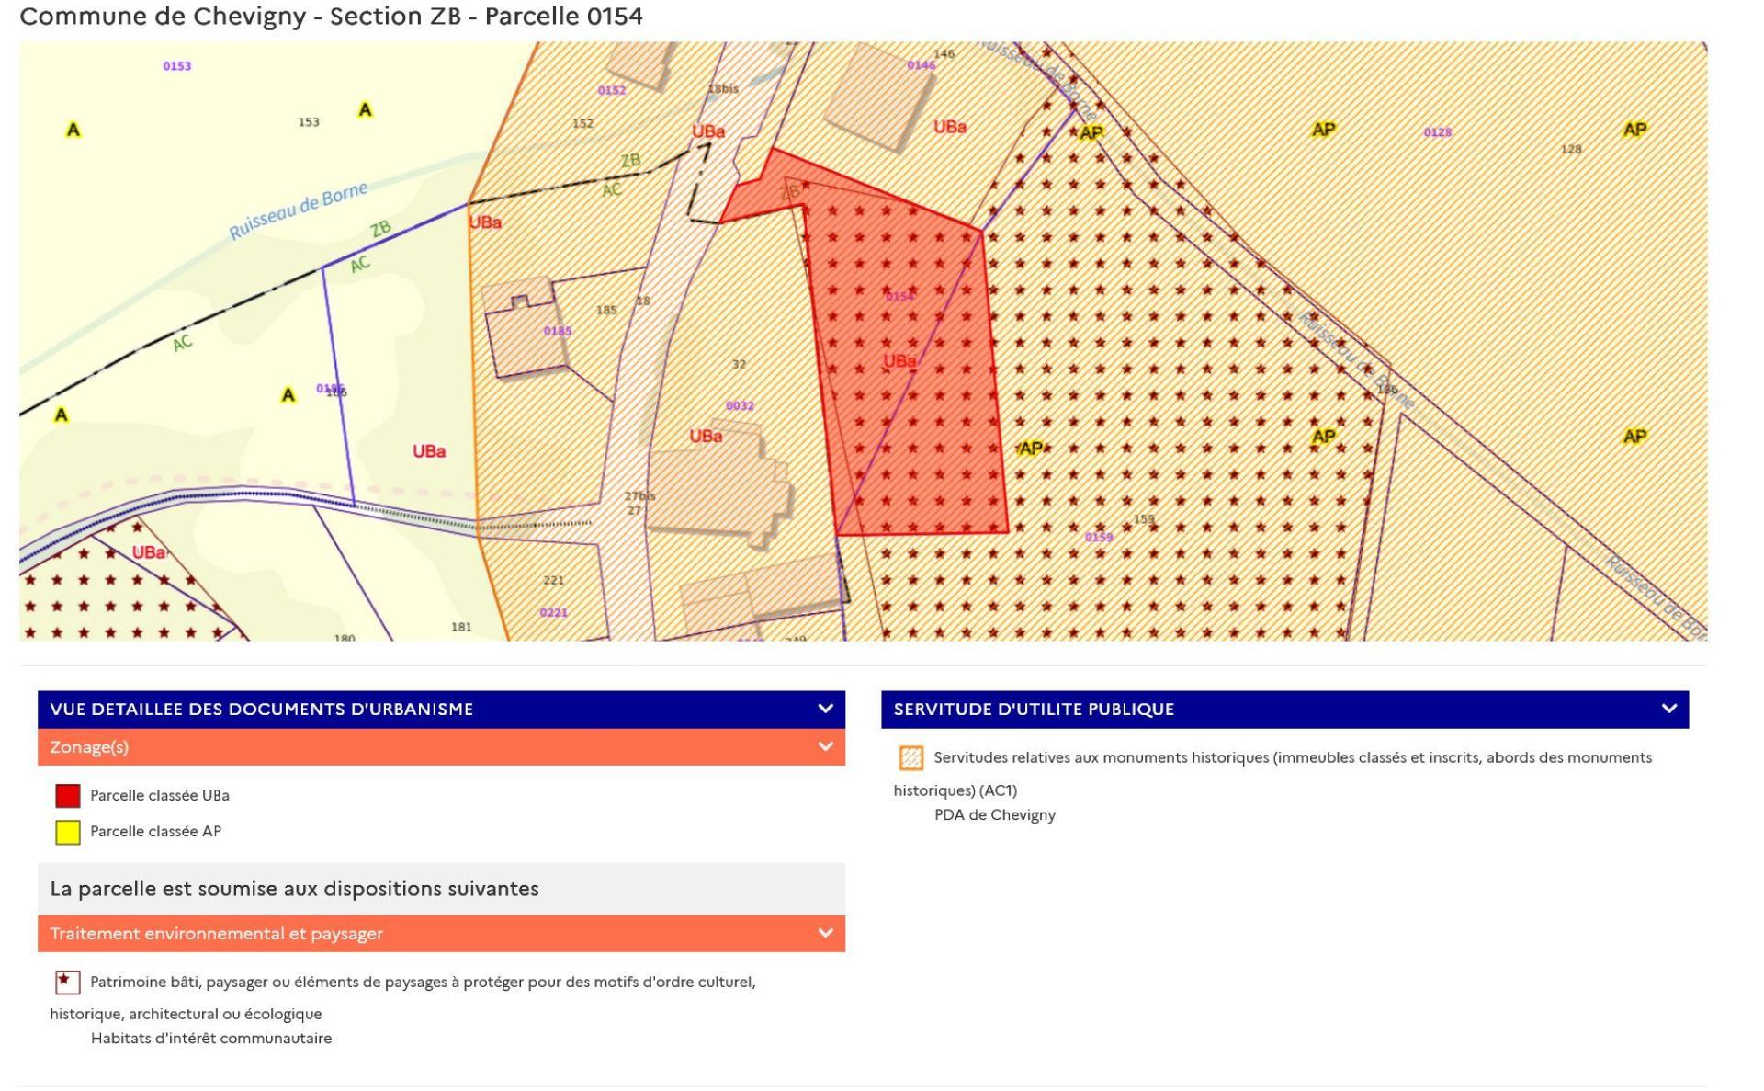Click parcel label 0153 on the map
The height and width of the screenshot is (1091, 1764).
[177, 66]
